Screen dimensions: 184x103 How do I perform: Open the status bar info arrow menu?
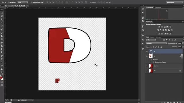click(x=33, y=100)
